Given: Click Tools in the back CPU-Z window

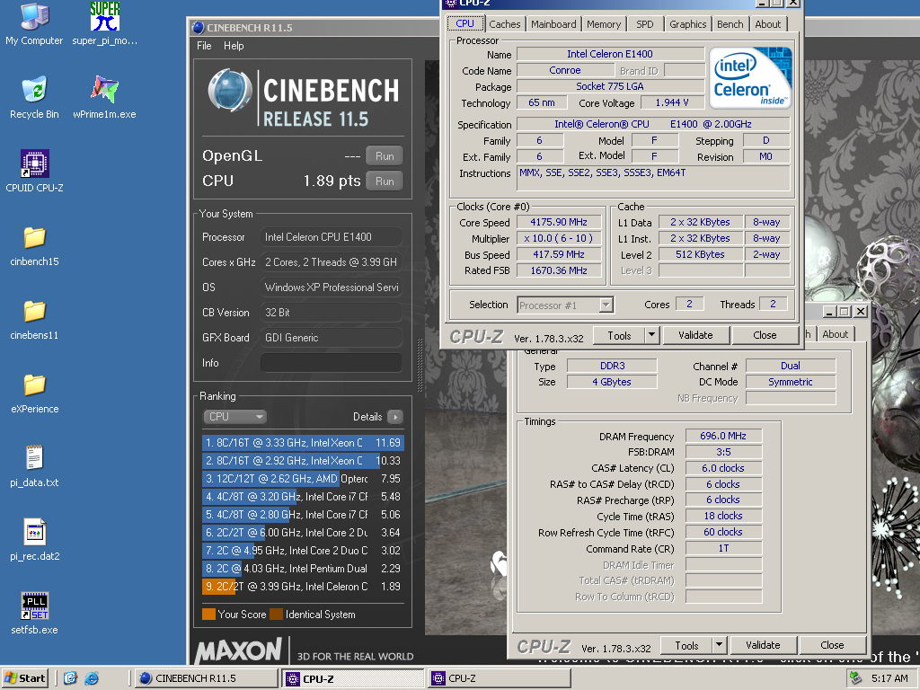Looking at the screenshot, I should click(686, 645).
